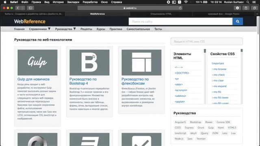Open the Gulp для новичков article link
Screen dimensions: 260x146
point(33,79)
